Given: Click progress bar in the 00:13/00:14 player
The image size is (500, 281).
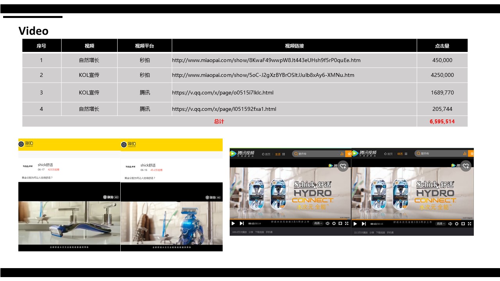Looking at the screenshot, I should click(290, 219).
